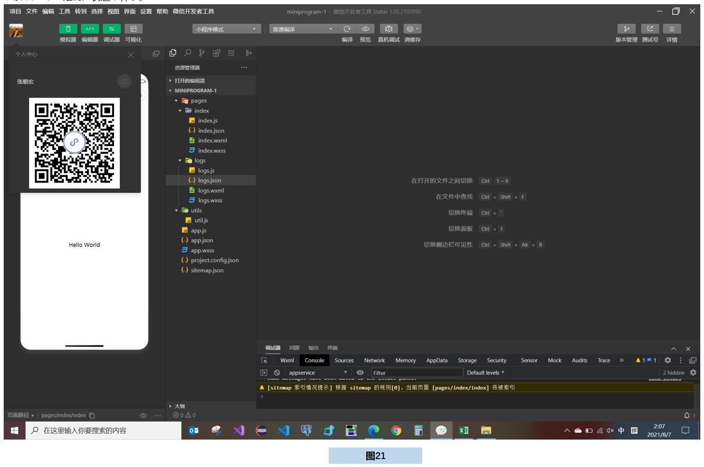Screen dimensions: 704x467
Task: Open the appservice context dropdown
Action: (x=318, y=373)
